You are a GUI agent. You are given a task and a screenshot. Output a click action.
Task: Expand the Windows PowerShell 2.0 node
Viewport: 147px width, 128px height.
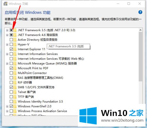[7, 106]
